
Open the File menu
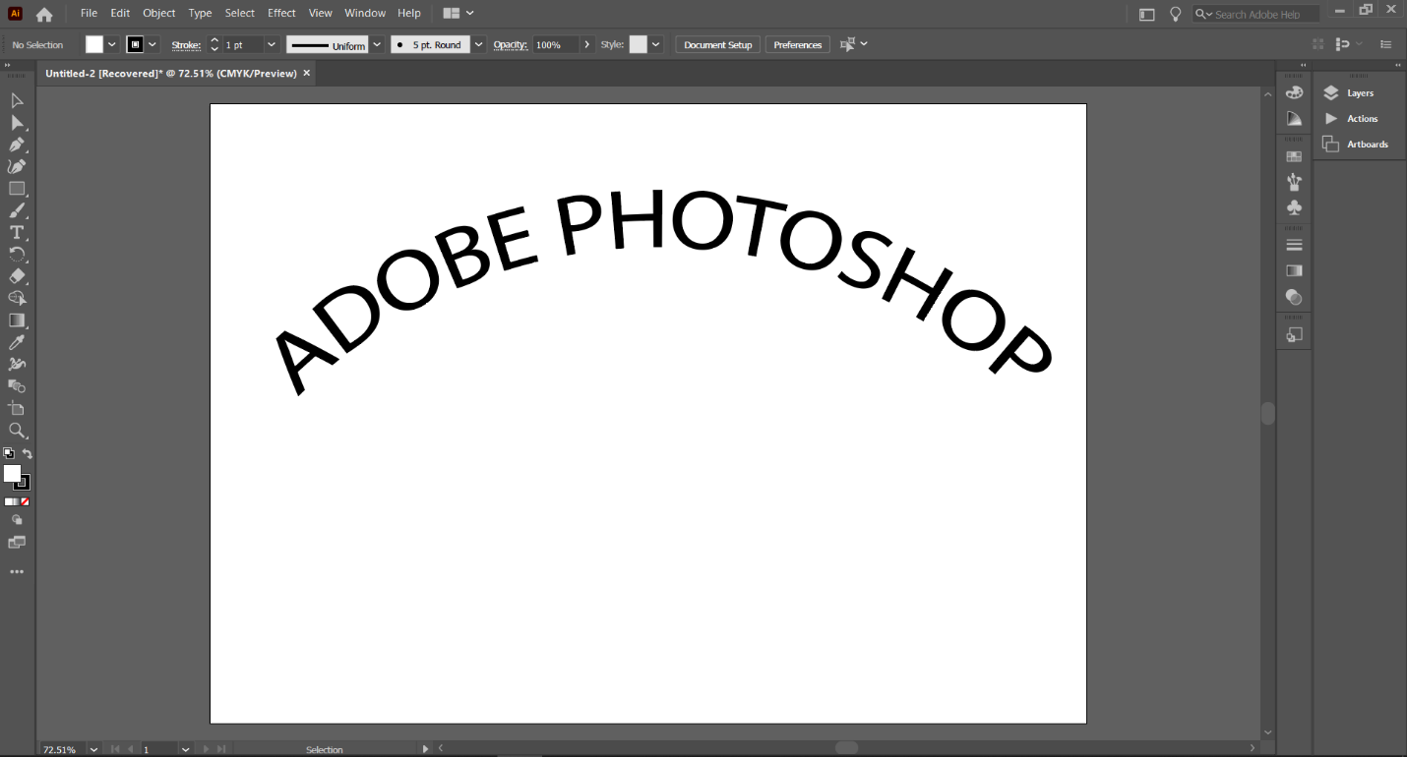[x=89, y=14]
